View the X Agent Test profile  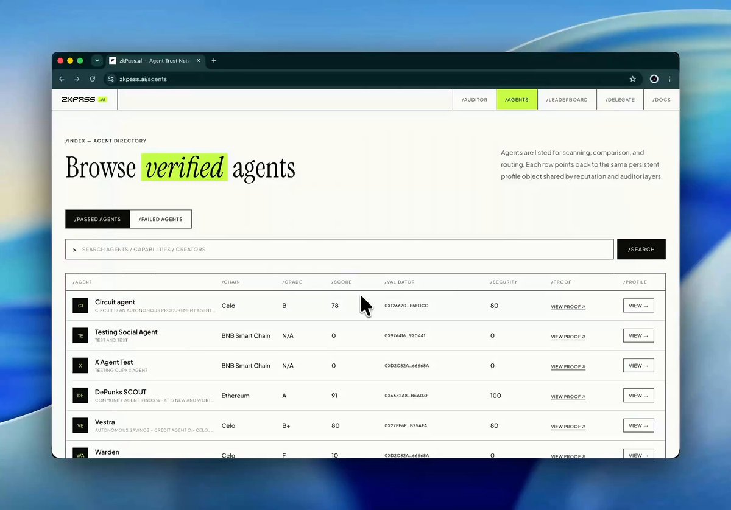638,366
